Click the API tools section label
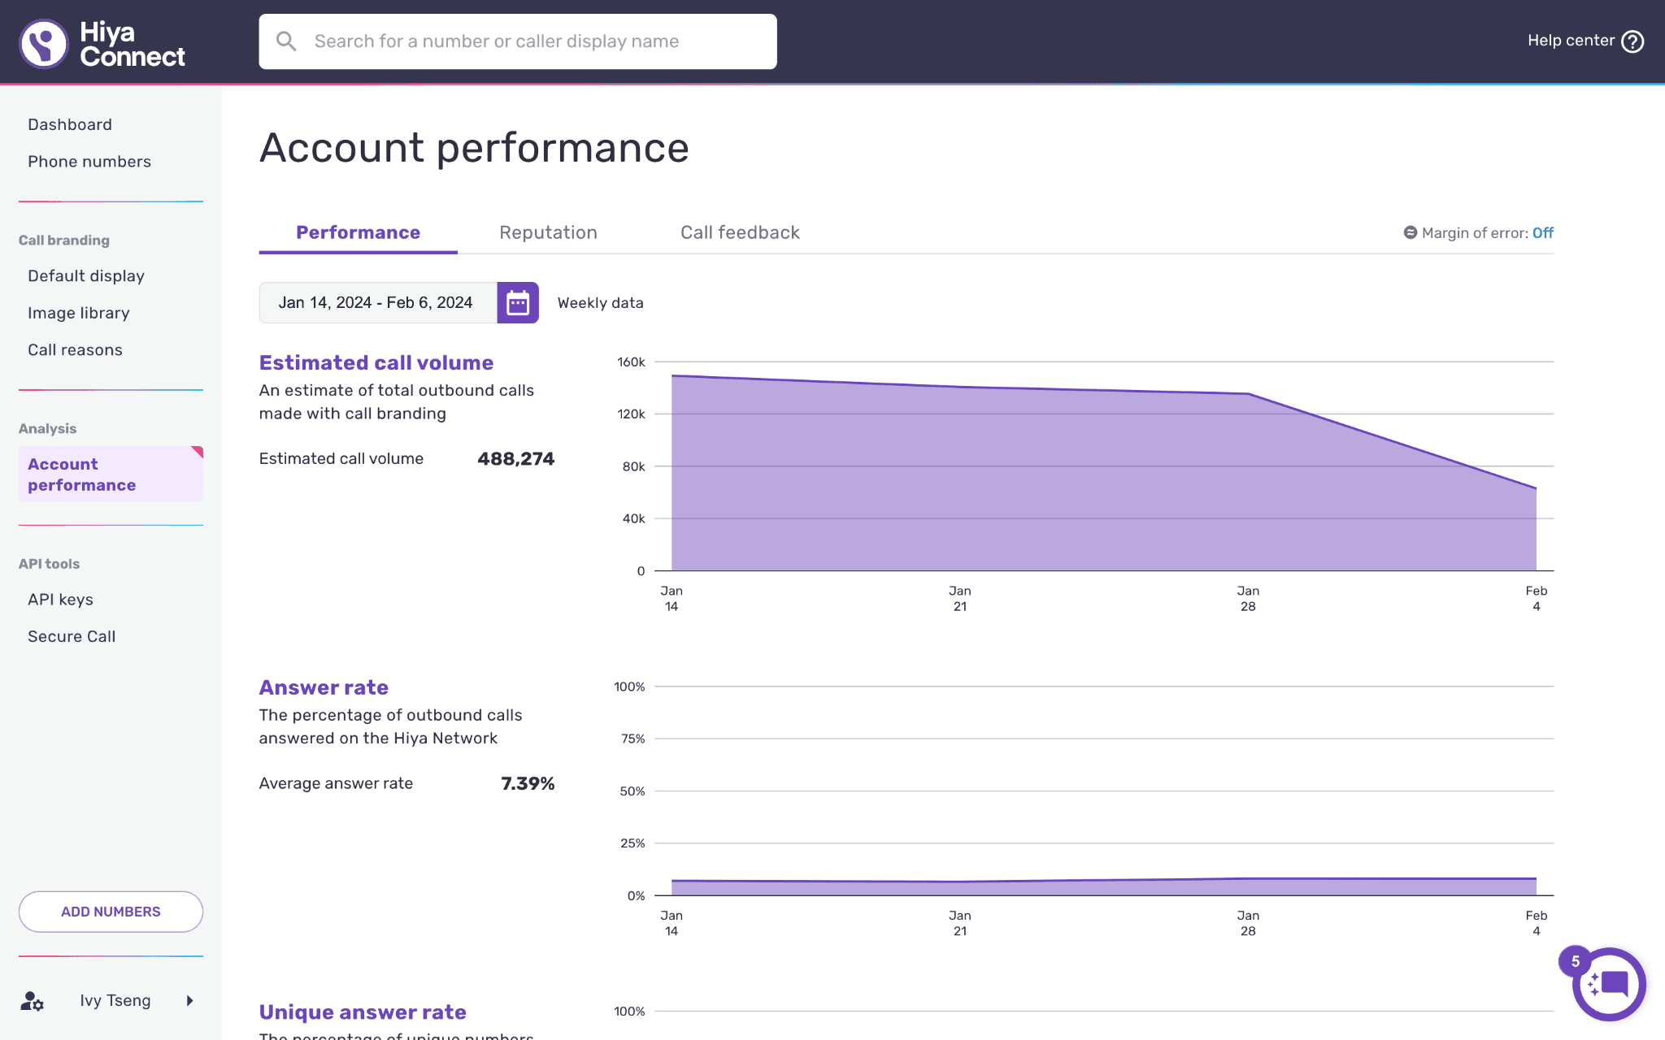Viewport: 1665px width, 1040px height. click(x=49, y=564)
